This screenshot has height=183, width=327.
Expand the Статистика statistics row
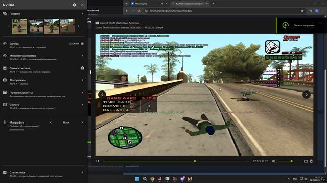pos(82,172)
